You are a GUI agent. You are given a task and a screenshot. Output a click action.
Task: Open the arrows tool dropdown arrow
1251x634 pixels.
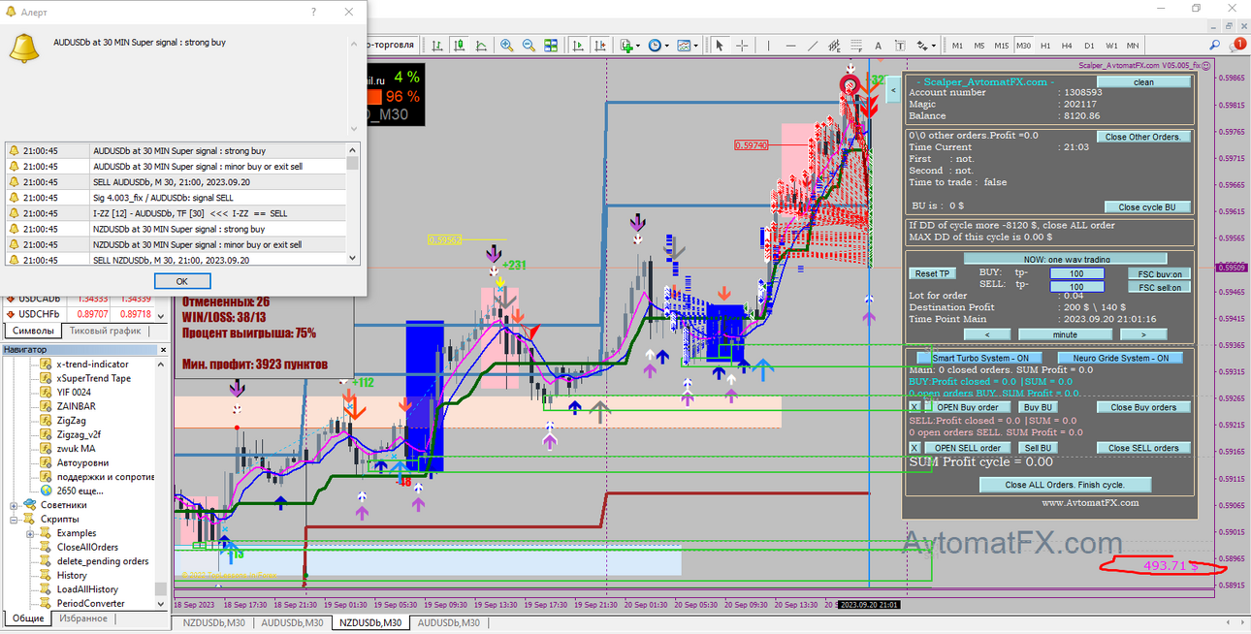[934, 45]
